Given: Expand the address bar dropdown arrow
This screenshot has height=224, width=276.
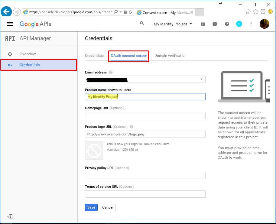Looking at the screenshot, I should (x=121, y=12).
